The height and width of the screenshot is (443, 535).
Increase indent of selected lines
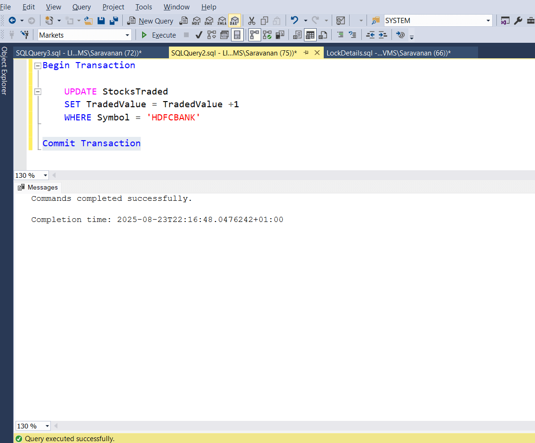383,35
